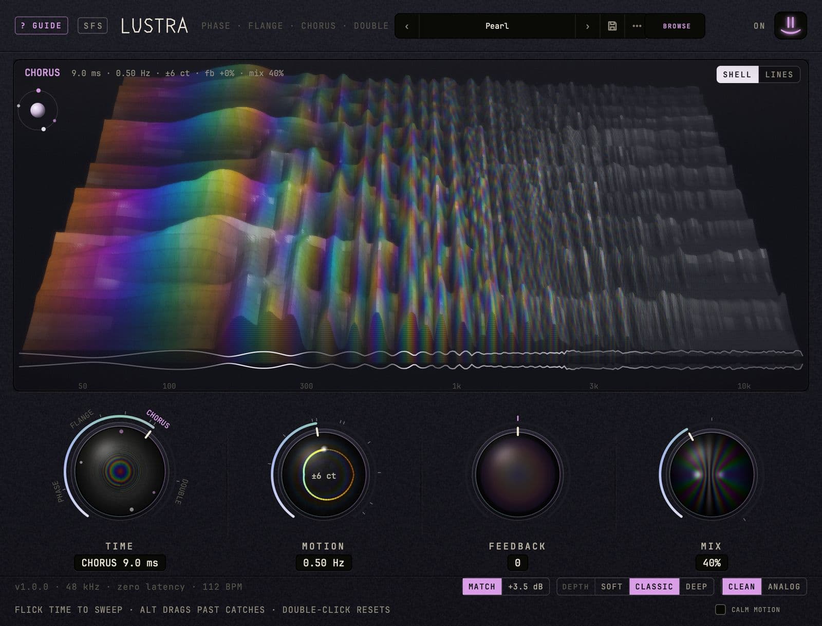Viewport: 822px width, 626px height.
Task: Click the orbit sphere icon in visualizer
Action: tap(38, 110)
